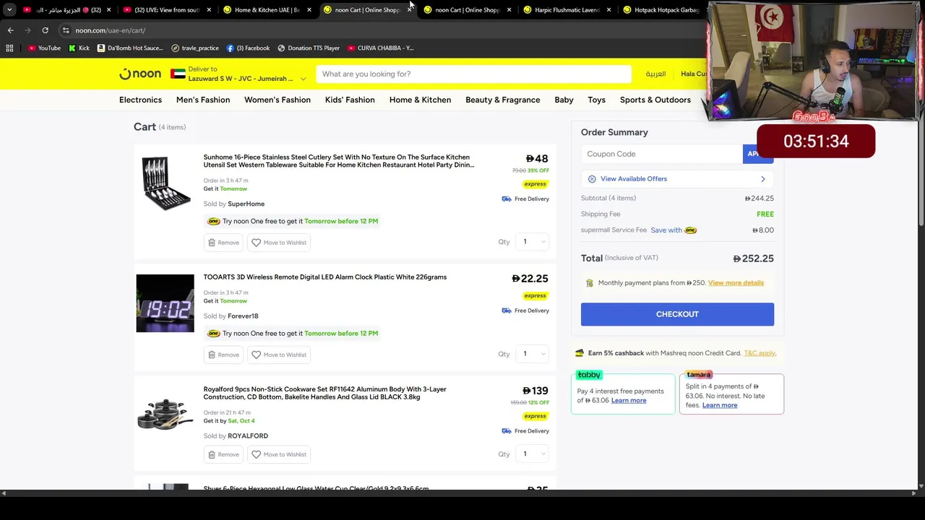925x520 pixels.
Task: Click trash icon for TOOARTS alarm clock
Action: click(x=212, y=355)
